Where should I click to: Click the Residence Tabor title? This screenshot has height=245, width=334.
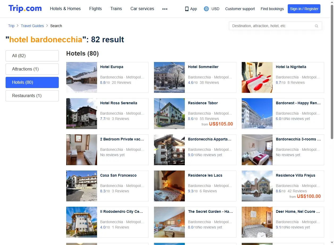[x=203, y=103]
